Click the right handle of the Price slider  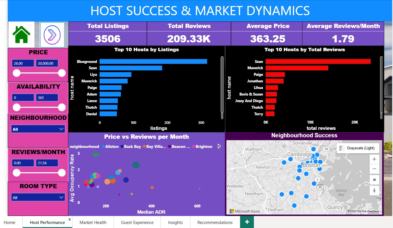coord(62,73)
